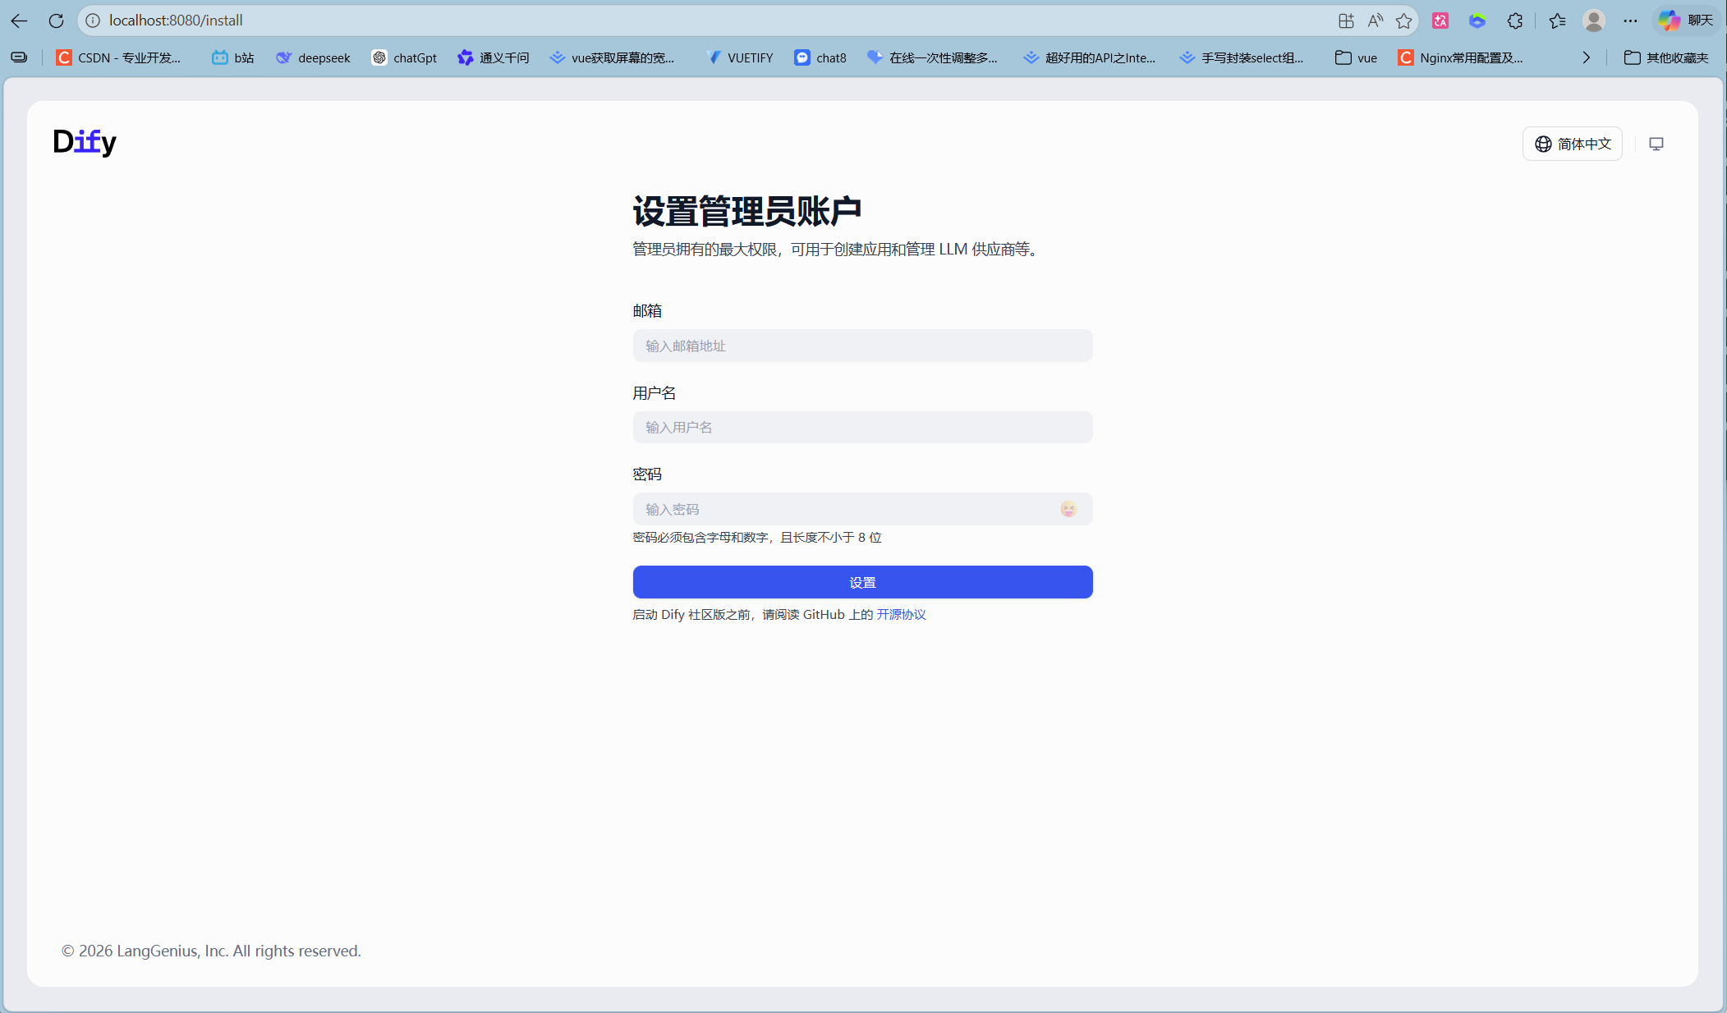This screenshot has width=1727, height=1013.
Task: Click the 邮箱 email input field
Action: [862, 346]
